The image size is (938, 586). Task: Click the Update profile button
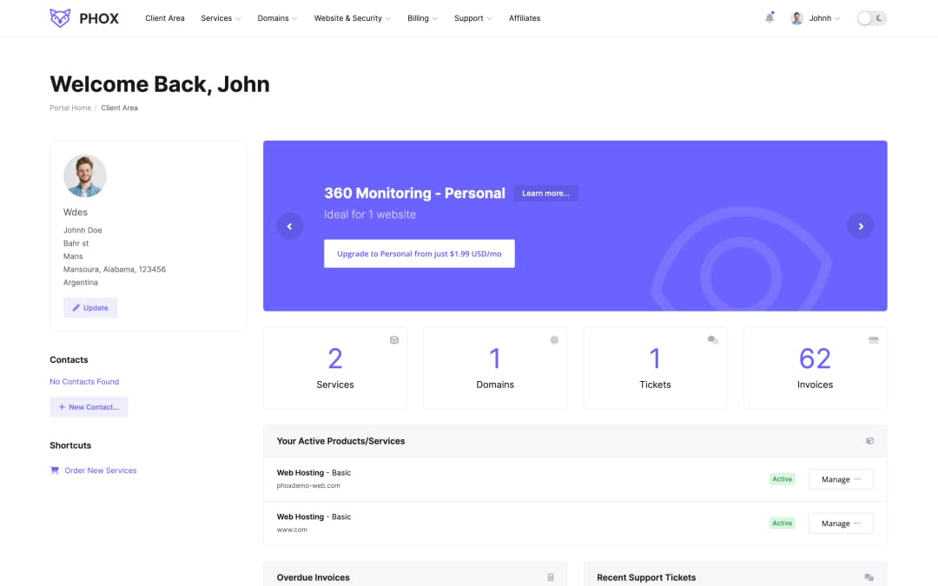point(90,307)
